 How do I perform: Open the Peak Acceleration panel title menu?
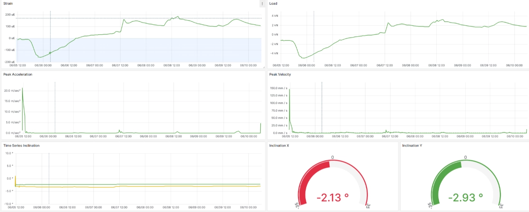(18, 74)
